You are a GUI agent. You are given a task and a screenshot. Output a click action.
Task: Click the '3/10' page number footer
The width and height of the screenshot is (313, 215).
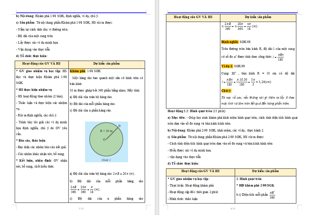tap(81, 208)
